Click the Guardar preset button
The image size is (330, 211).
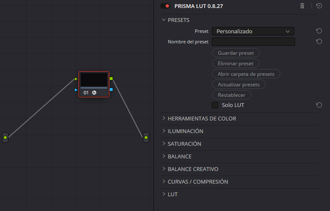click(236, 53)
